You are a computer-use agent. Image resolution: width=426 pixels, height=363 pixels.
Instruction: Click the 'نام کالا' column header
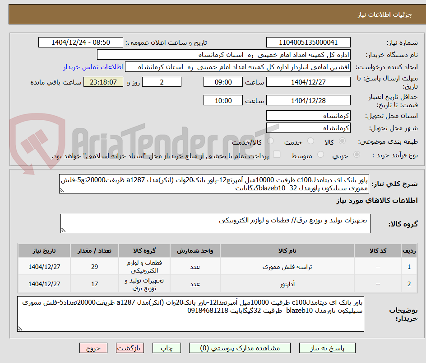point(287,250)
